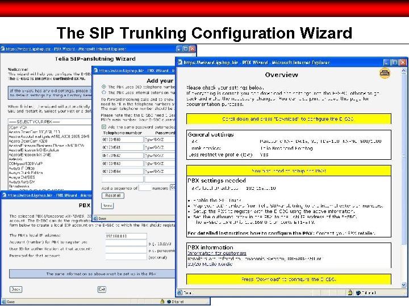Maximize the Telia SIP-anslutning Wizard window
Image resolution: width=409 pixels, height=306 pixels.
coord(185,49)
